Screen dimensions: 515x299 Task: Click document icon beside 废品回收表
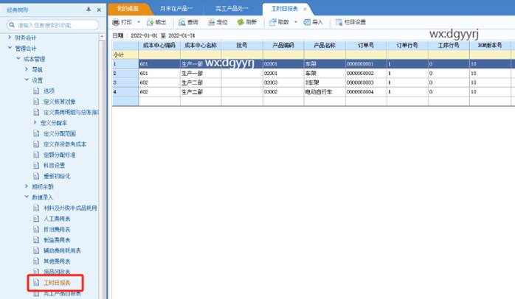(36, 272)
